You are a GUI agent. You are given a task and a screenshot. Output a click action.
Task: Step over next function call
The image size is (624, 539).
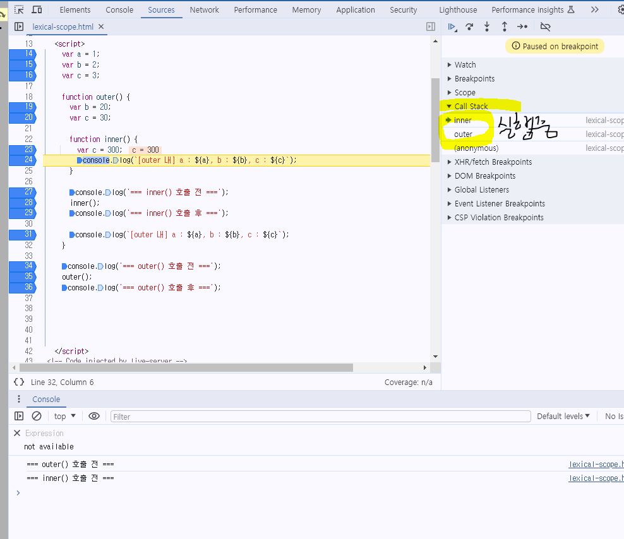click(470, 27)
